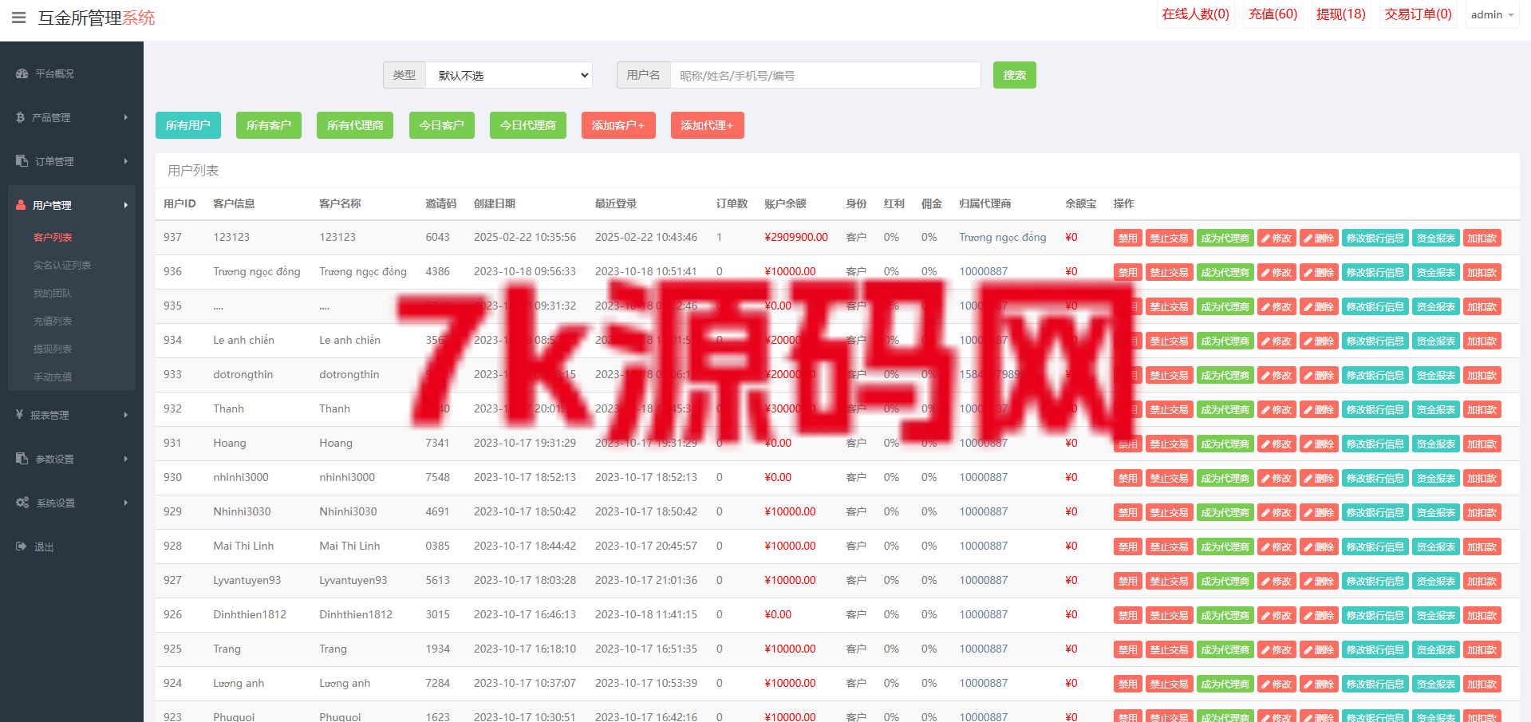Open 客户列表 submenu item
Image resolution: width=1531 pixels, height=722 pixels.
point(53,237)
